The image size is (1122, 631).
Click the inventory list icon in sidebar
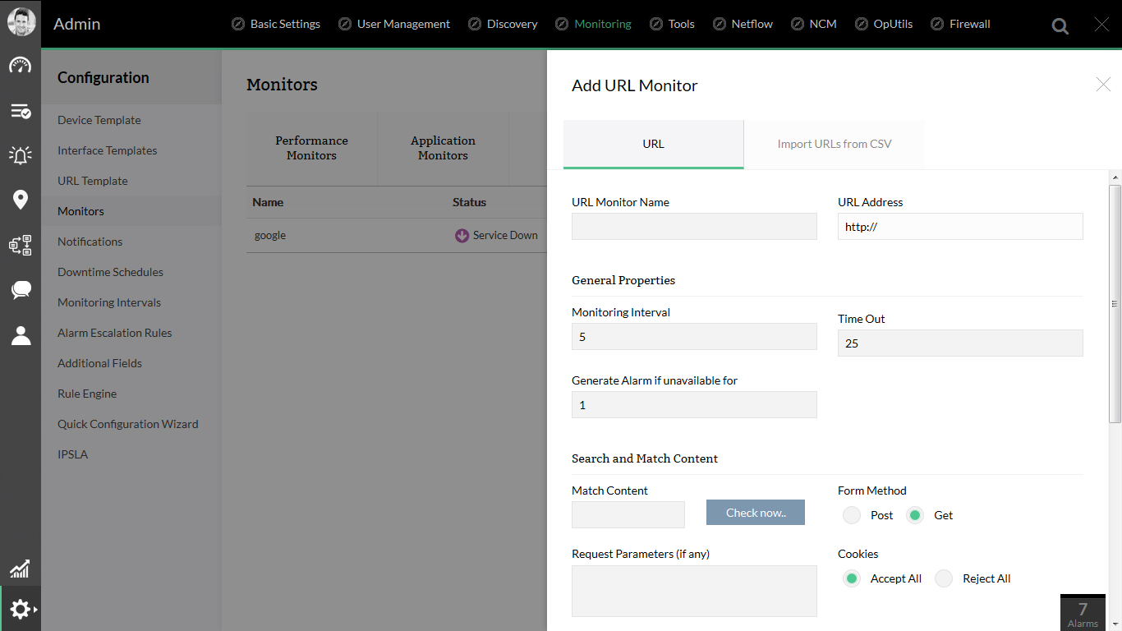tap(21, 111)
